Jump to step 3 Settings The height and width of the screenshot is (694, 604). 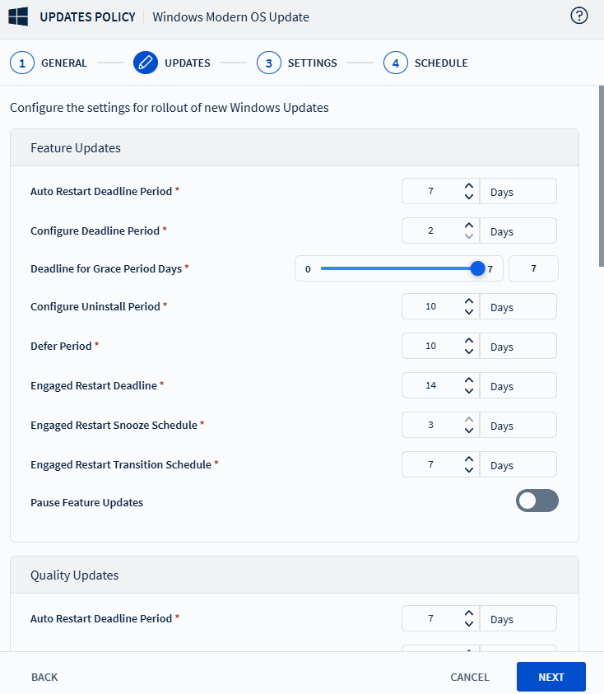(269, 63)
